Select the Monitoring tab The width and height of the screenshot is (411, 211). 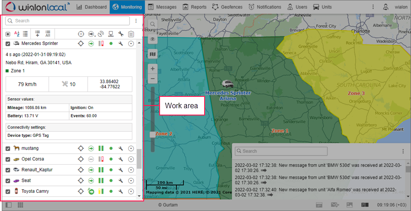(127, 7)
